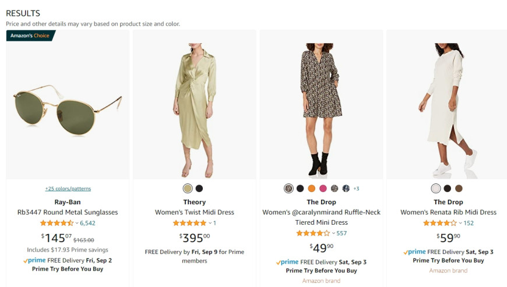Expand the Theory dress rating dropdown chevron
Image resolution: width=507 pixels, height=287 pixels.
(x=210, y=223)
